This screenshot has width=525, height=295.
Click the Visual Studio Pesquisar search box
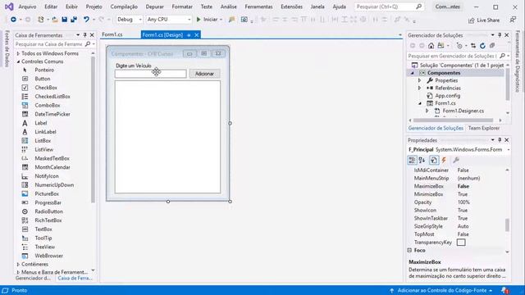[x=388, y=7]
